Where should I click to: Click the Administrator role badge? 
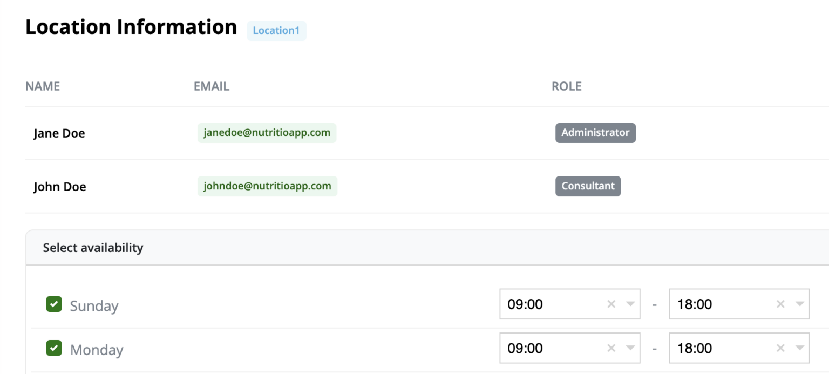pos(595,132)
